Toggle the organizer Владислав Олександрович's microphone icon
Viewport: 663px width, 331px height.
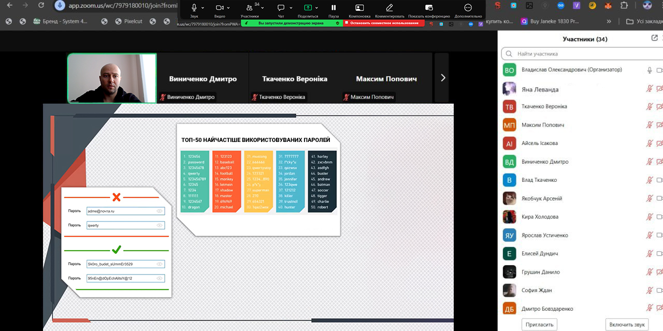(x=650, y=70)
